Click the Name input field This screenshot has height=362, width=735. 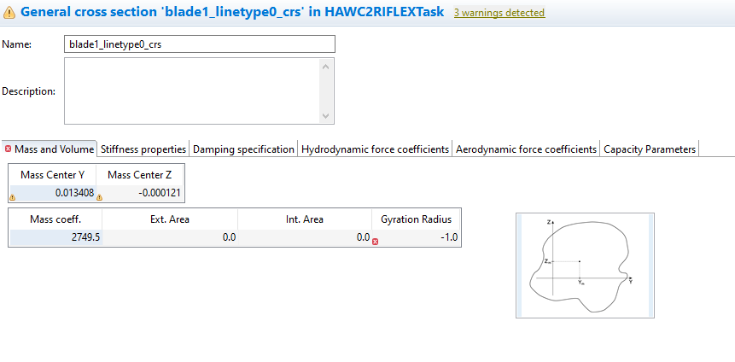point(200,44)
